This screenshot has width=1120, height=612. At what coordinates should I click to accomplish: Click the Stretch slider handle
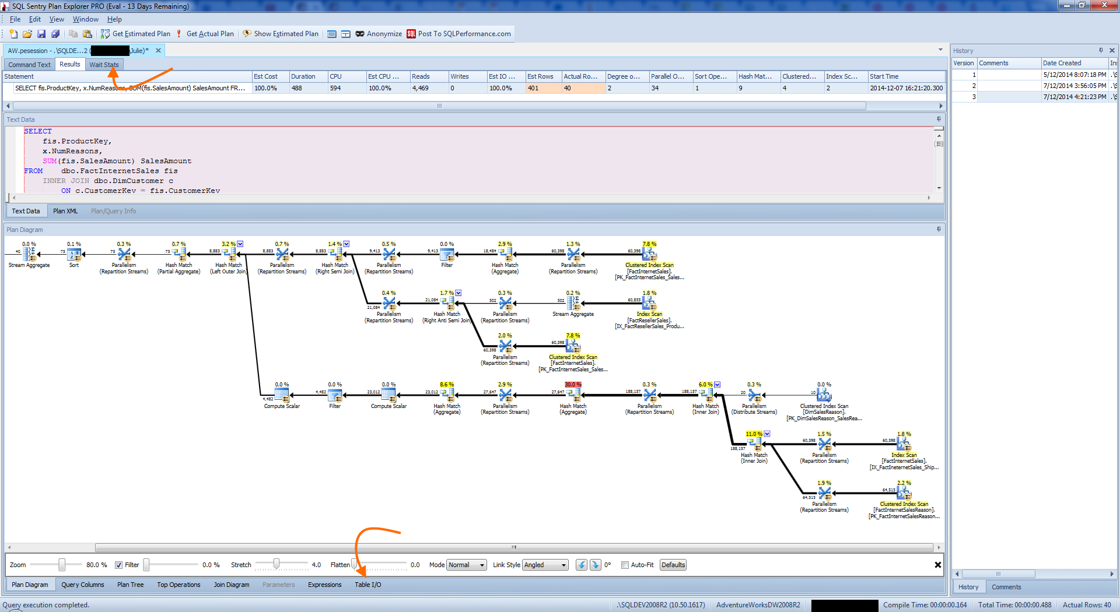point(276,564)
